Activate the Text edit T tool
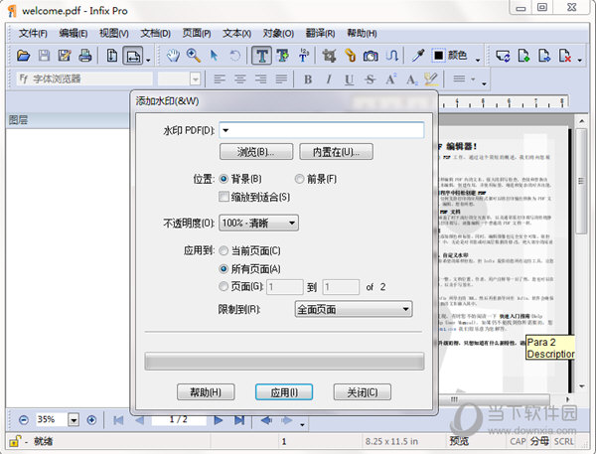The image size is (596, 454). pyautogui.click(x=261, y=56)
